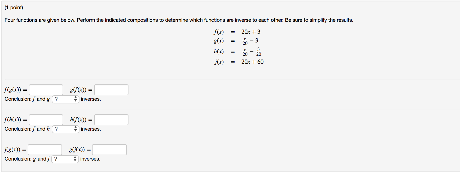Viewport: 460px width, 172px height.
Task: Click the up arrow on f and h selector
Action: point(75,128)
